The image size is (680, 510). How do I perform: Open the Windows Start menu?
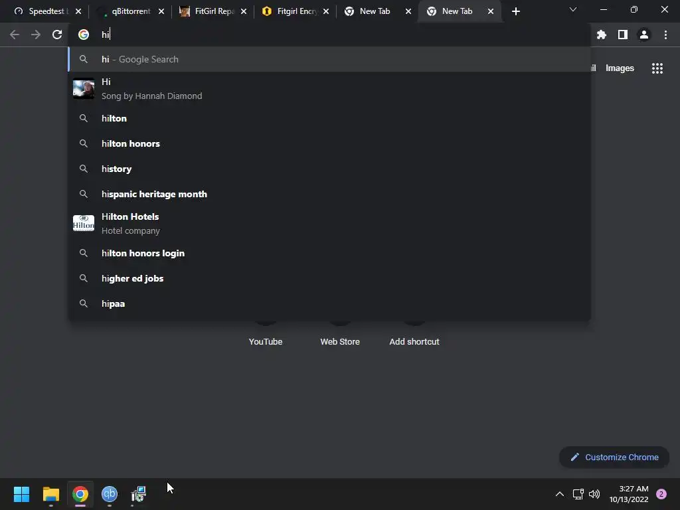tap(21, 494)
